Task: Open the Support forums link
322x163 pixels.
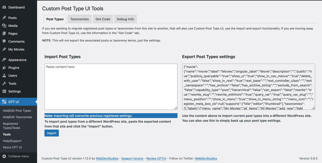Action: [x=132, y=159]
